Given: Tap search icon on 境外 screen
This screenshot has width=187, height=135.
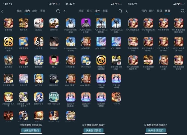Looking at the screenshot, I should [120, 11].
